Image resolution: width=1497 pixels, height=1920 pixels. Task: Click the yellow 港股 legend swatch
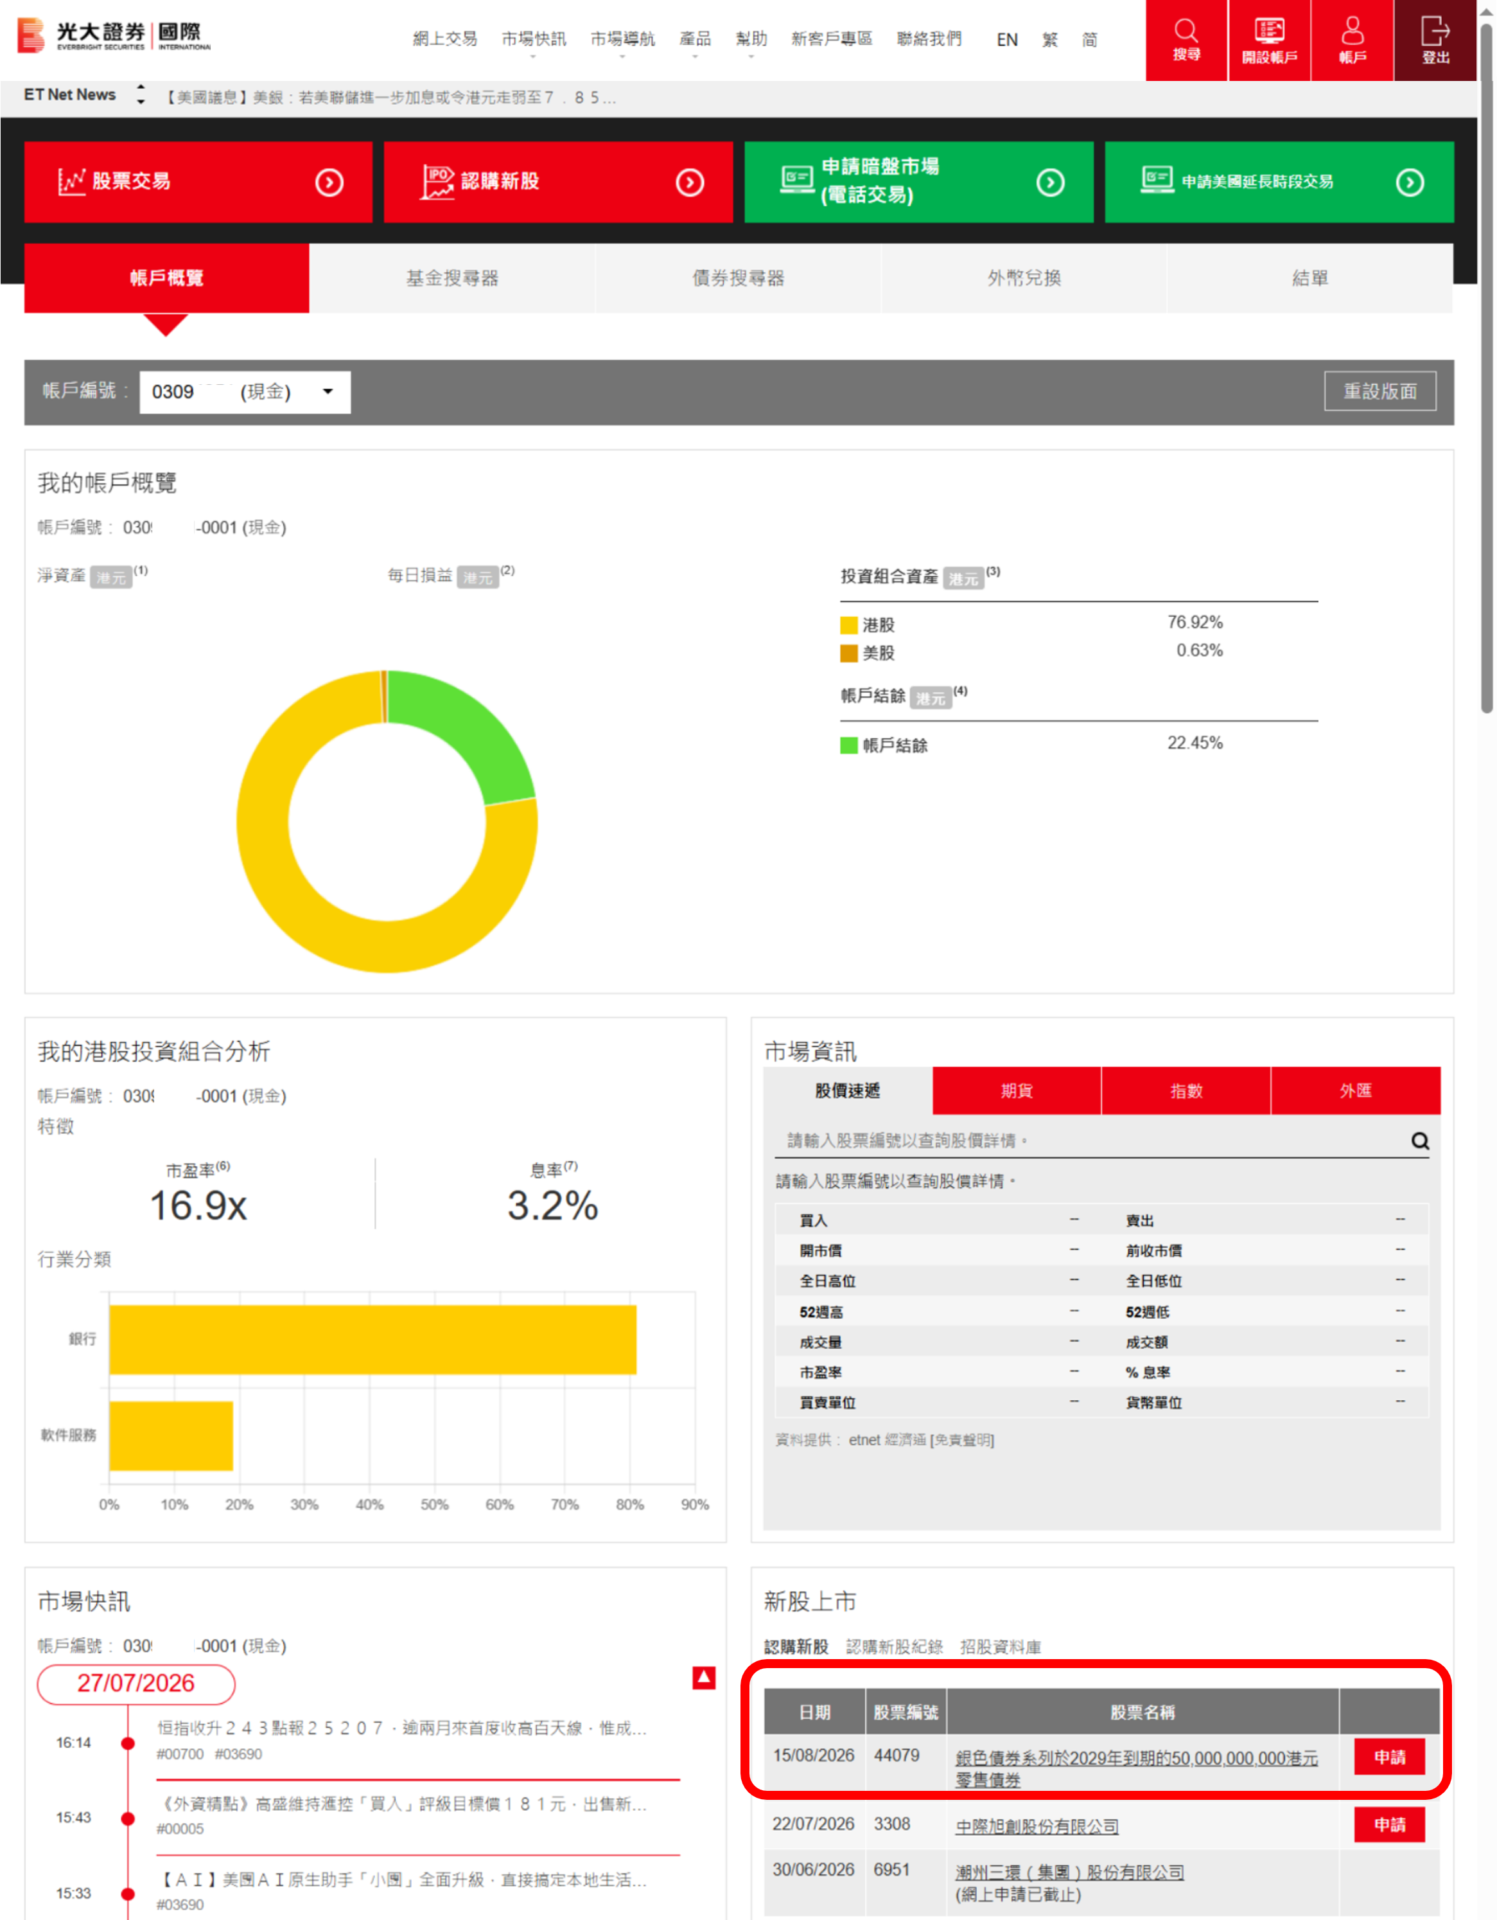pyautogui.click(x=848, y=625)
